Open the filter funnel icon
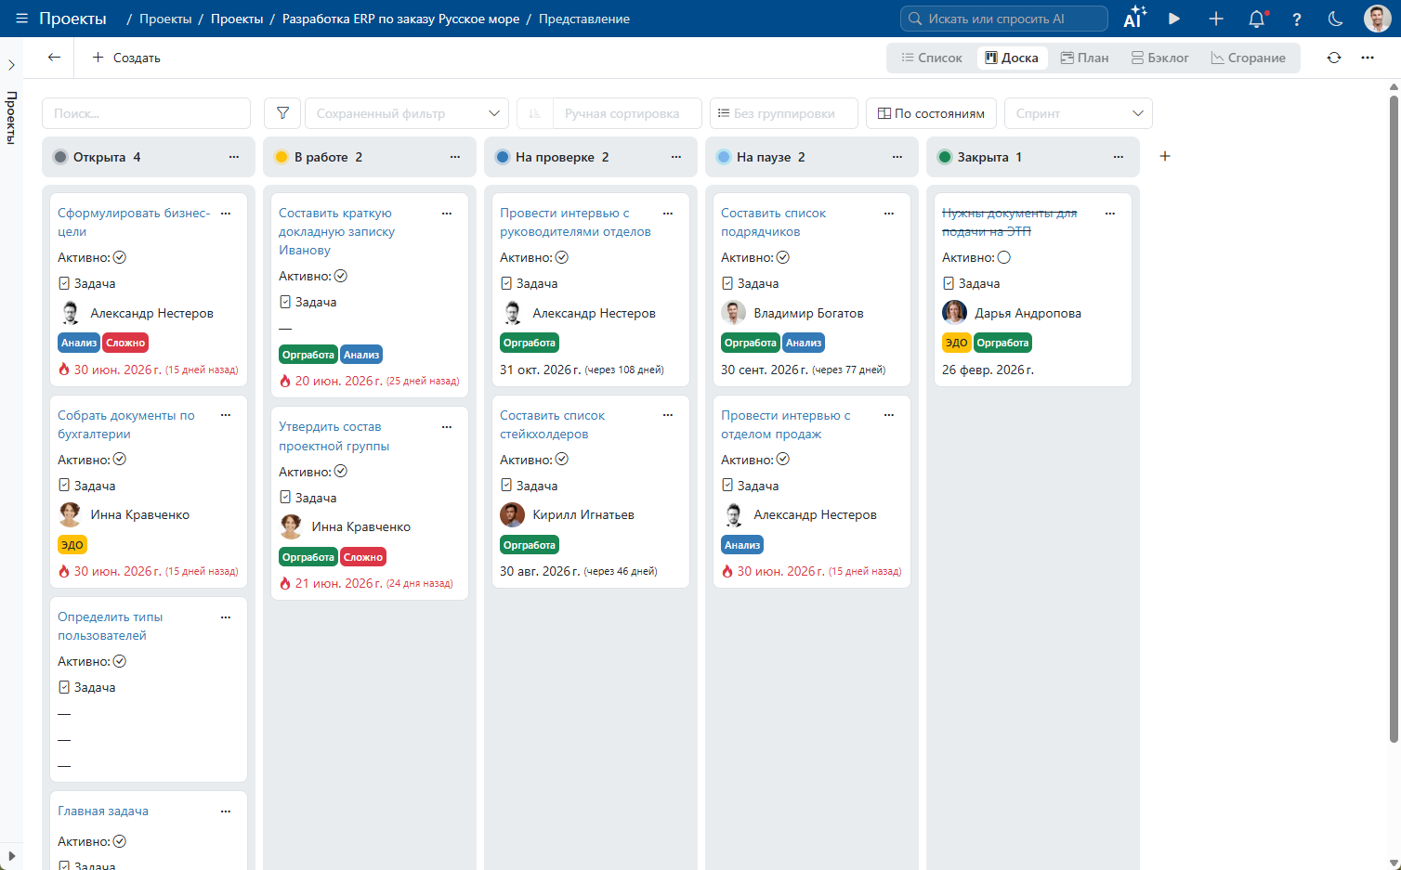This screenshot has height=870, width=1401. tap(282, 113)
